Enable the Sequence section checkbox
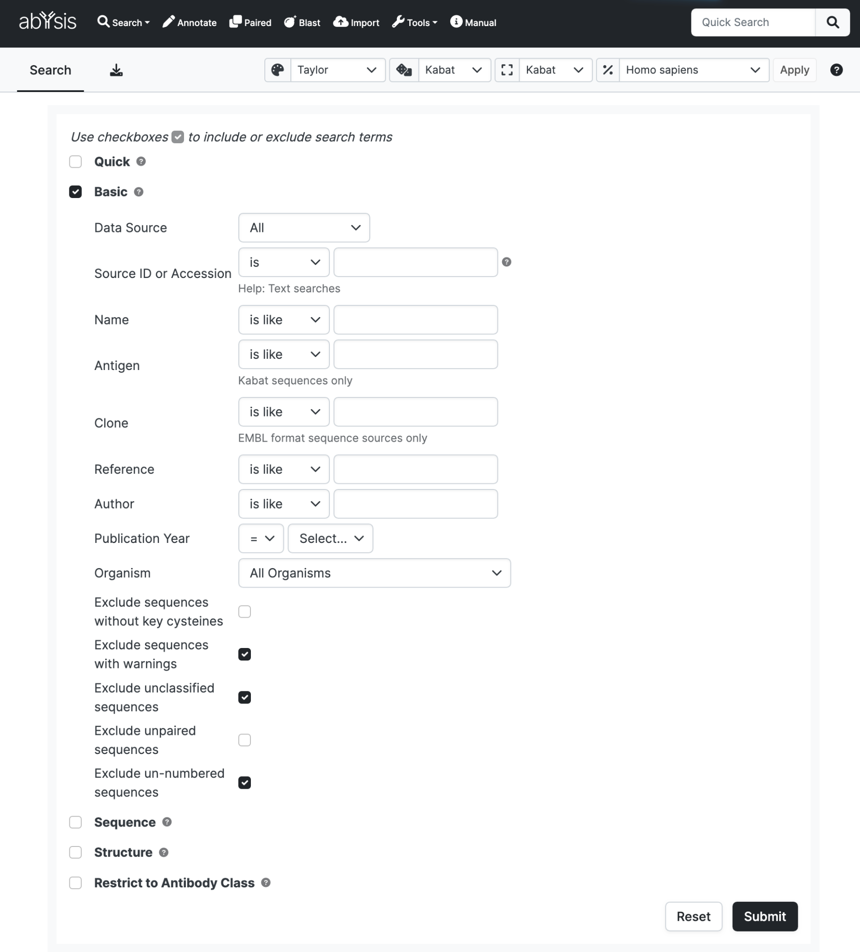The image size is (860, 952). [x=76, y=822]
